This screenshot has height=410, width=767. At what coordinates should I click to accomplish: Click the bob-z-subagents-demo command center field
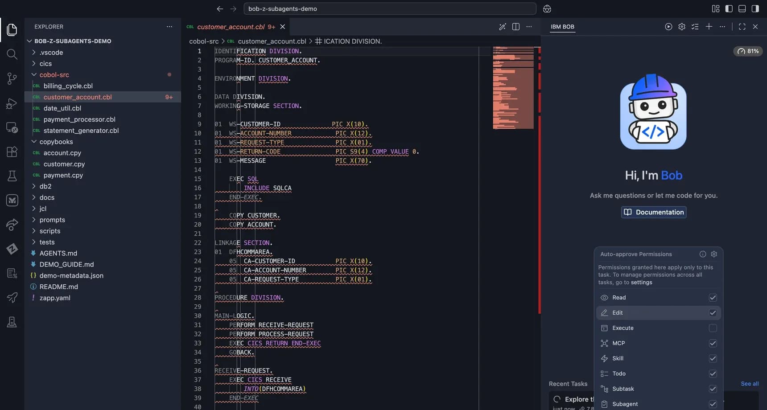coord(390,8)
